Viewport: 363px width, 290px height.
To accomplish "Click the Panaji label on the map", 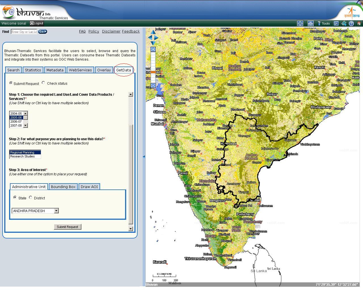I will 183,173.
